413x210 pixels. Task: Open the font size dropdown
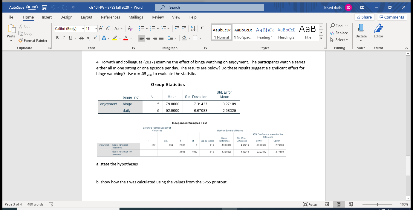tap(95, 29)
